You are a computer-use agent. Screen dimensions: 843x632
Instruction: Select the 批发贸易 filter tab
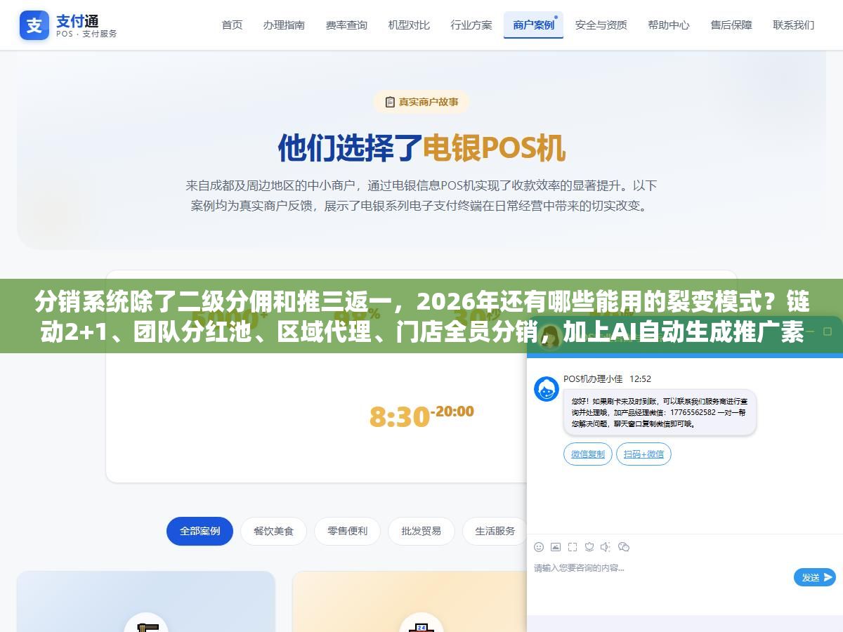coord(421,531)
